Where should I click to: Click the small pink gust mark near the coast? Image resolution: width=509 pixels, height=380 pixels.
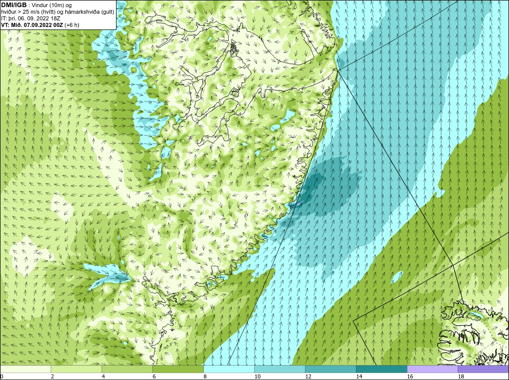(x=300, y=203)
